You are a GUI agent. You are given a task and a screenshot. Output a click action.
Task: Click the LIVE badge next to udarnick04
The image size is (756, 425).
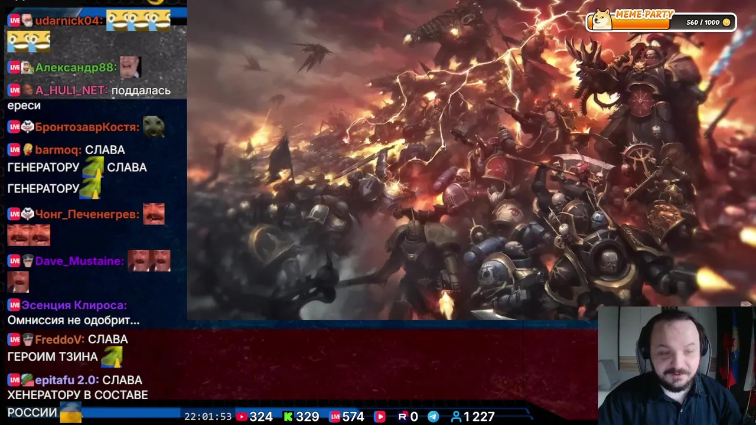pyautogui.click(x=14, y=21)
